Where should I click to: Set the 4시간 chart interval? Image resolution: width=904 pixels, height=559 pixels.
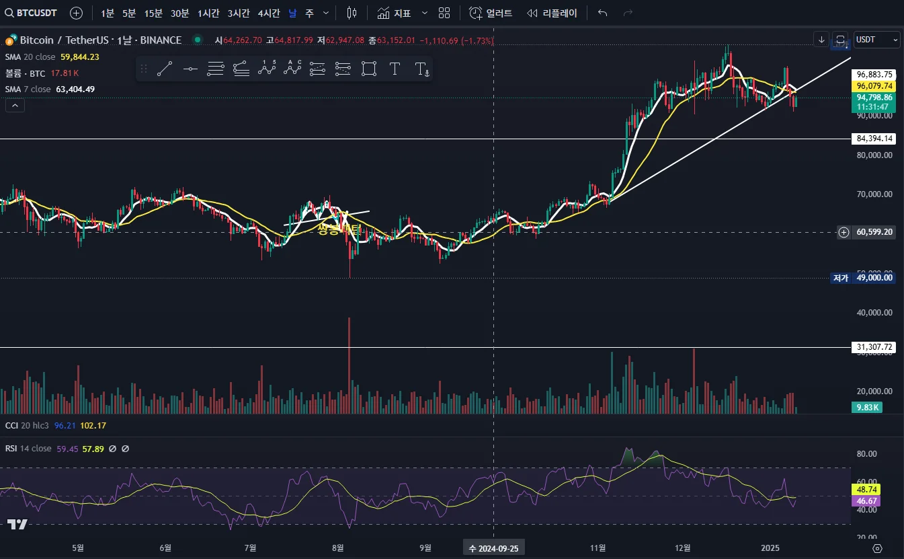coord(269,13)
